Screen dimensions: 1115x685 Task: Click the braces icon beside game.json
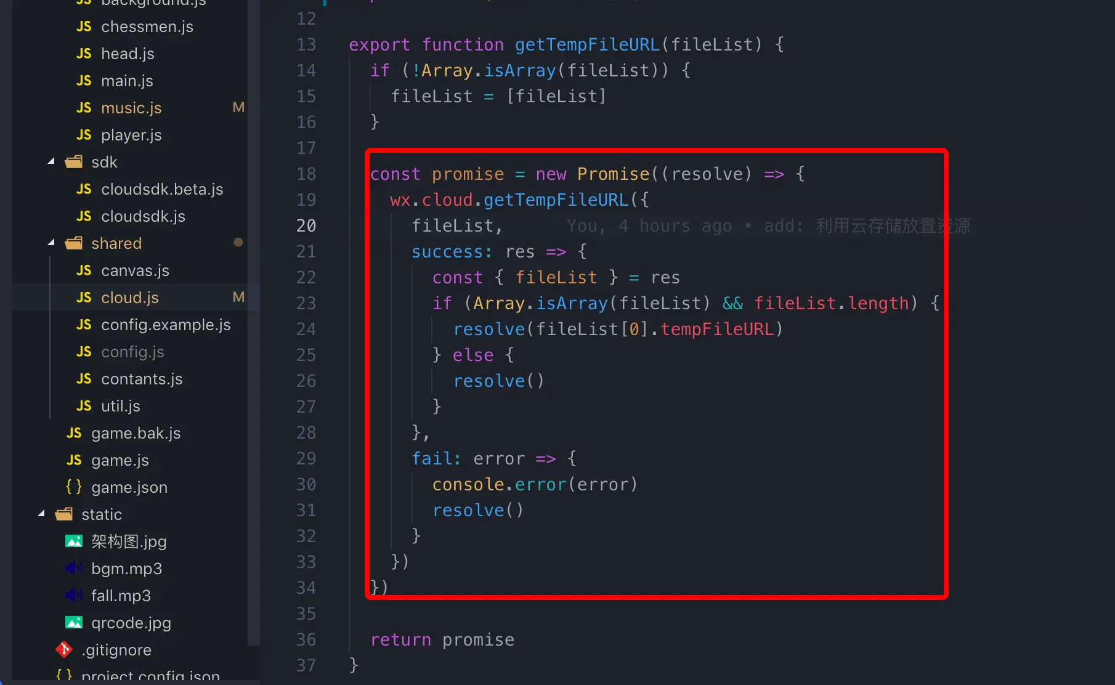pyautogui.click(x=74, y=487)
